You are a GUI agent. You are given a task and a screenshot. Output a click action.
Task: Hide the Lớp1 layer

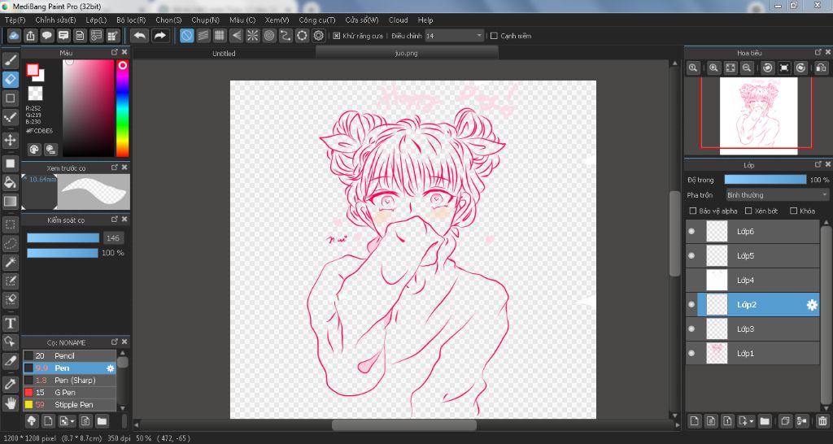691,353
